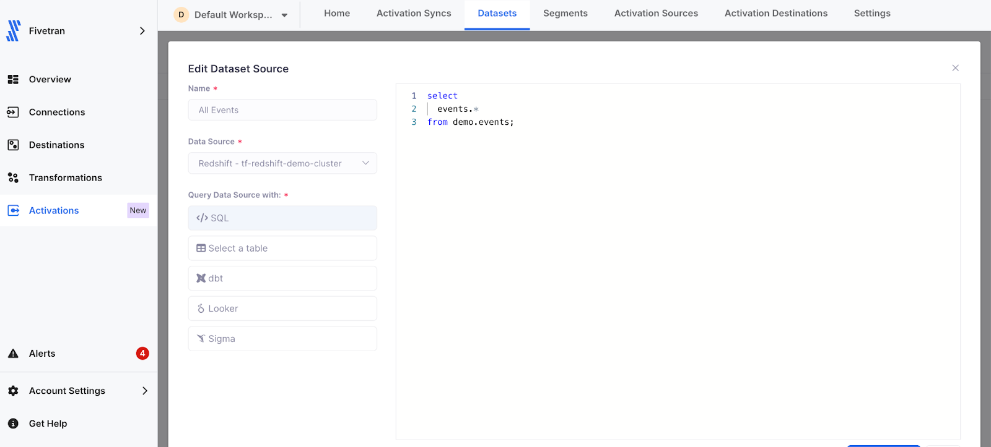Click line number 2 in the editor gutter
Screen dimensions: 991x447
[414, 109]
